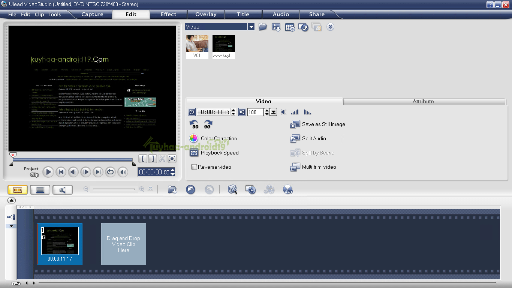The width and height of the screenshot is (512, 288).
Task: Adjust the clip duration stepper arrows
Action: click(x=233, y=112)
